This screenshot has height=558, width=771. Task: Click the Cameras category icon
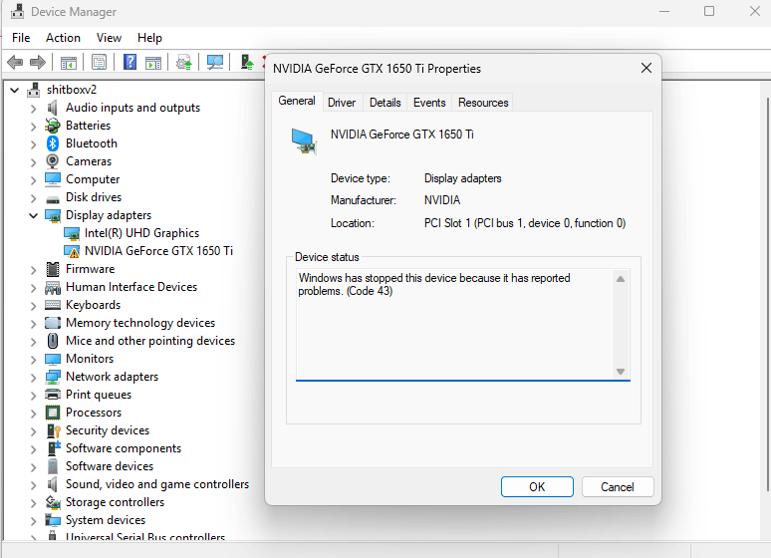click(52, 160)
